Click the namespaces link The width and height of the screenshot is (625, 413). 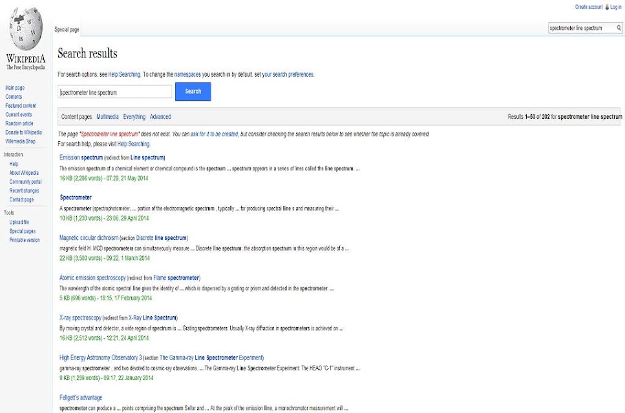coord(187,74)
